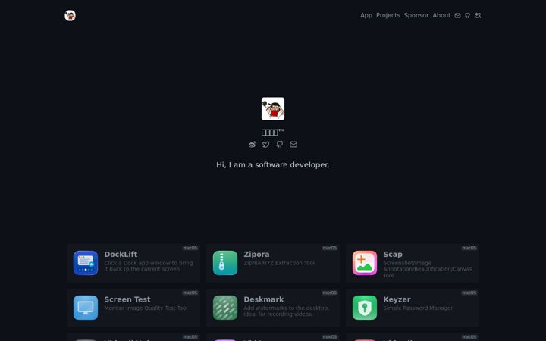Image resolution: width=546 pixels, height=341 pixels.
Task: Open the Deskmark title link
Action: coord(264,299)
